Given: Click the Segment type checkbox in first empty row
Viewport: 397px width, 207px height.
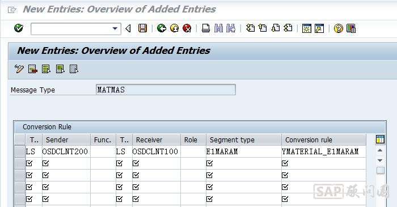Looking at the screenshot, I should pyautogui.click(x=209, y=163).
